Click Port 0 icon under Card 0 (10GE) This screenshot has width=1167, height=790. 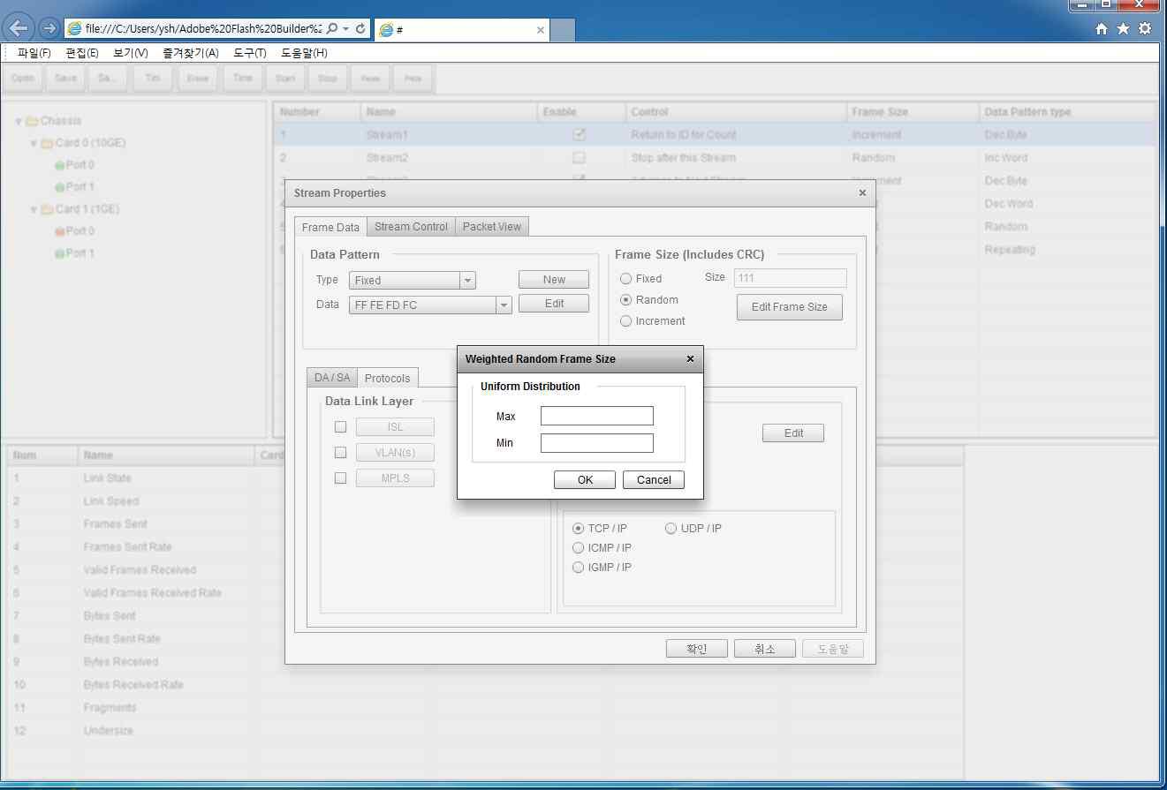click(x=59, y=165)
